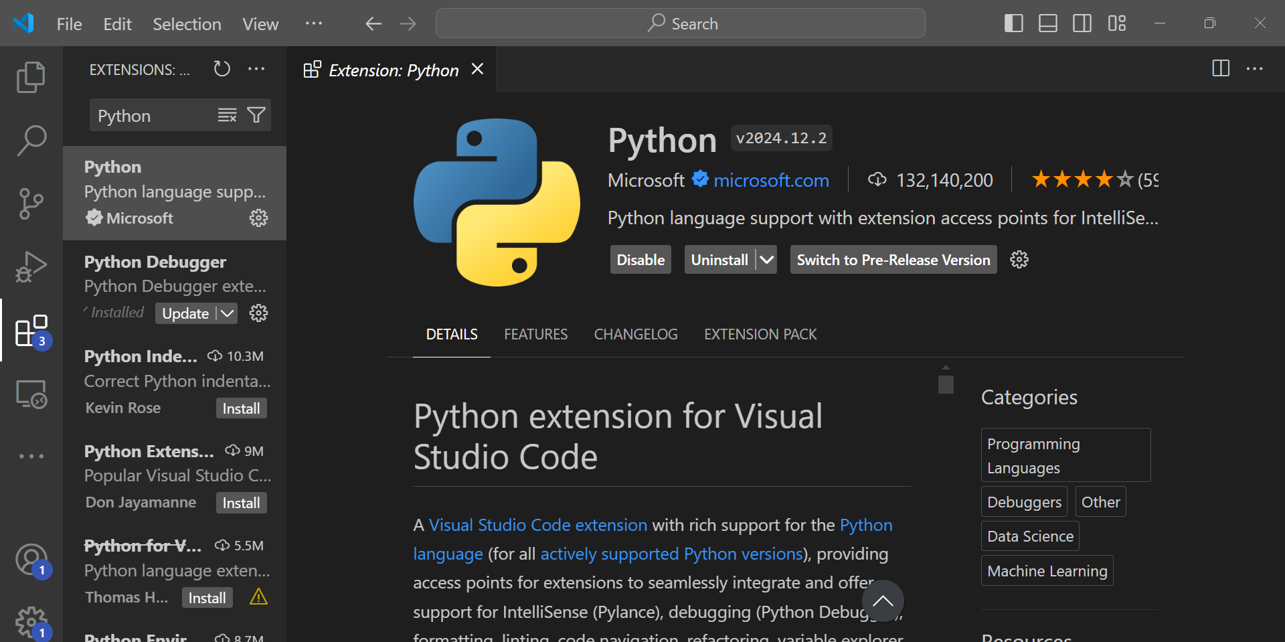Click Switch to Pre-Release Version
The image size is (1285, 642).
tap(893, 259)
